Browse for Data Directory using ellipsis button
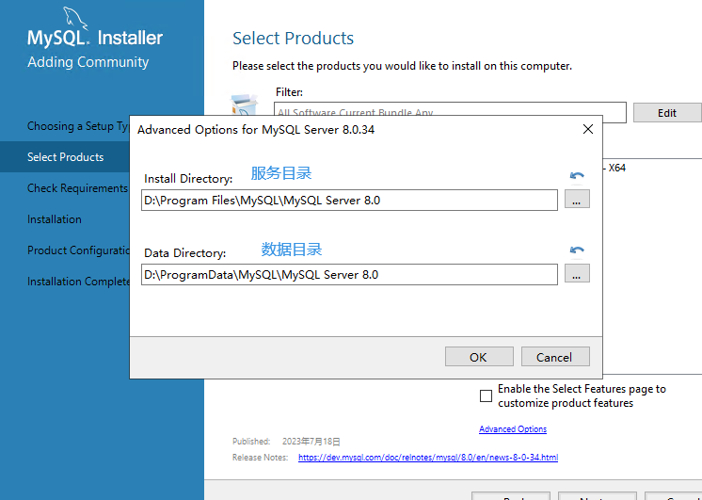 click(x=577, y=274)
